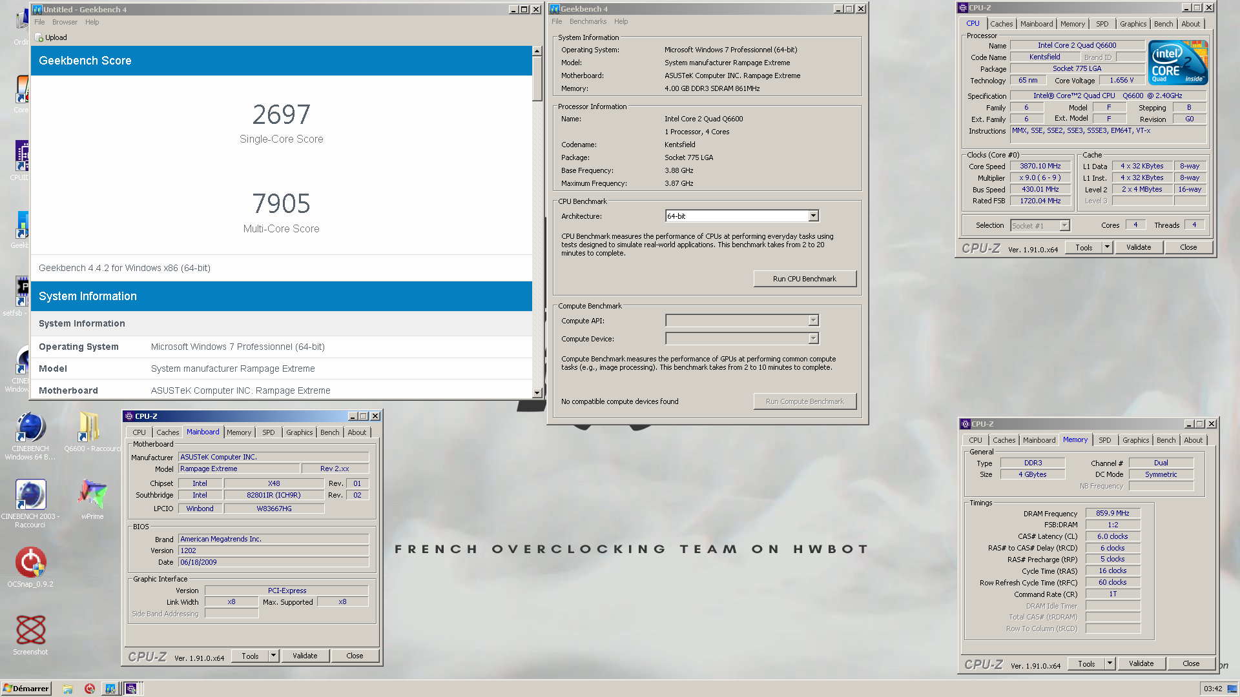1240x697 pixels.
Task: Switch to Geekbench taskbar button
Action: click(x=110, y=689)
